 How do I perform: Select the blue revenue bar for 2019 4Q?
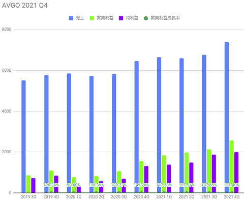tap(46, 134)
